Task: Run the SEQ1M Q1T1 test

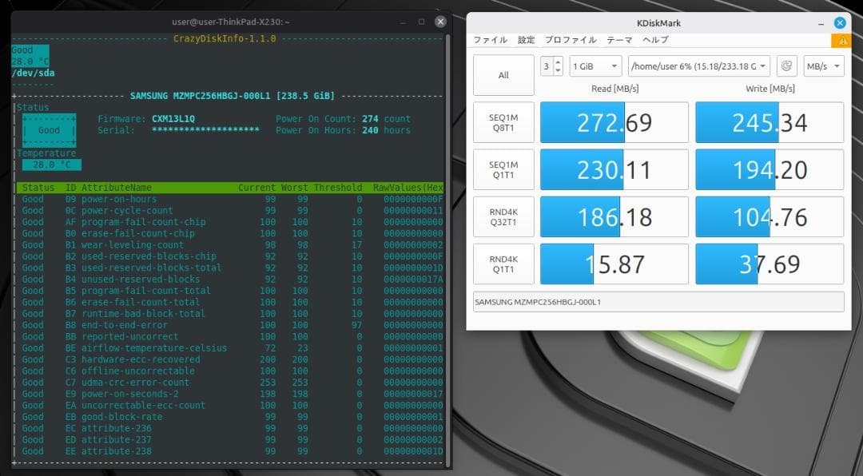Action: pos(503,169)
